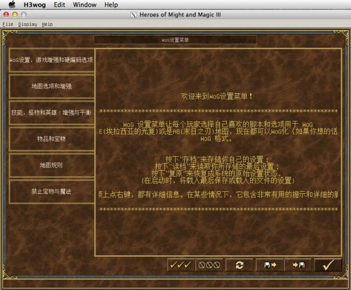Click the WoG设置菜单 title bar
The height and width of the screenshot is (290, 351).
[175, 40]
